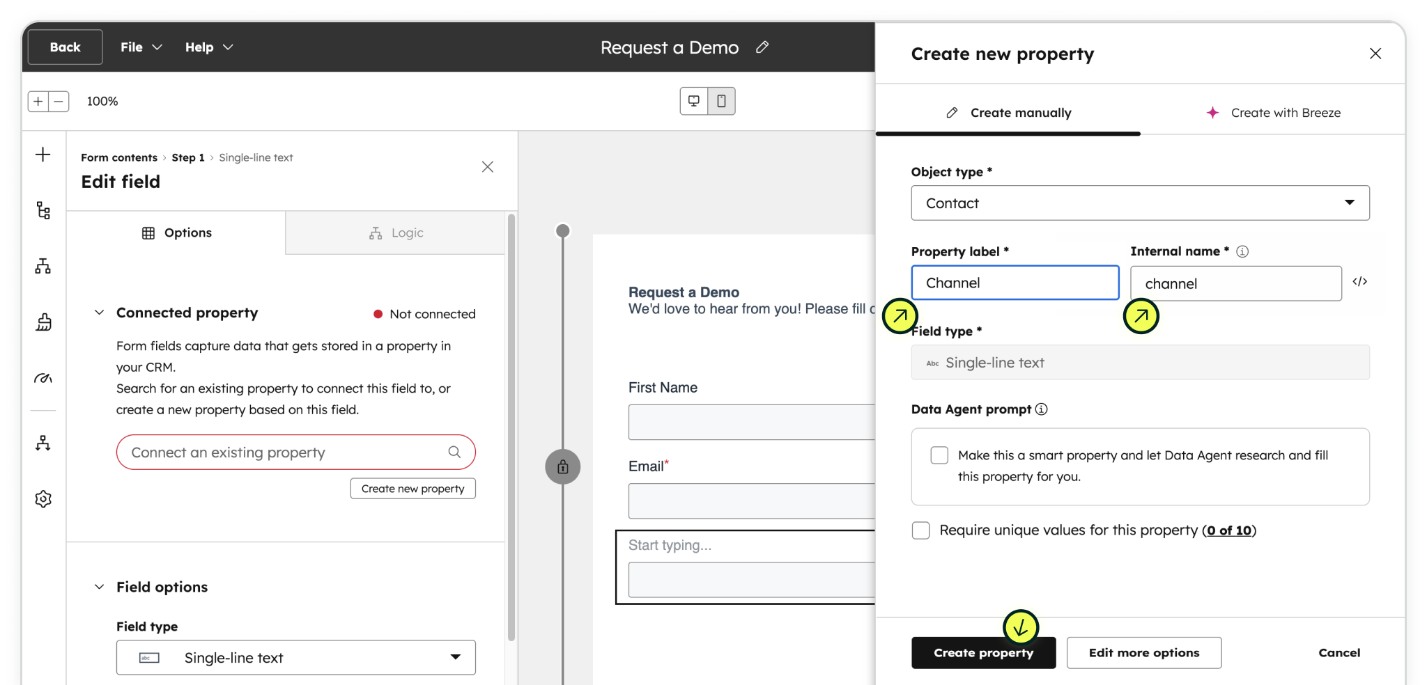Click the Start typing label placeholder
The height and width of the screenshot is (685, 1427).
tap(670, 545)
